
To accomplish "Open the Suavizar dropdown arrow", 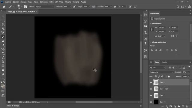I will point(111,7).
